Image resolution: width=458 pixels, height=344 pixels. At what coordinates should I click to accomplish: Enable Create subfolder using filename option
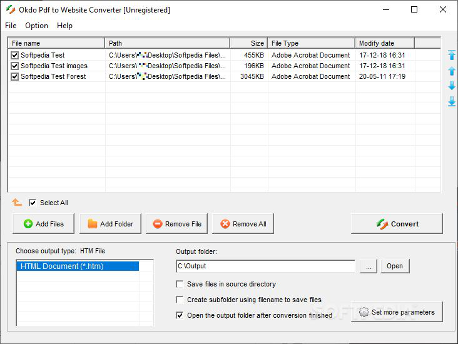coord(180,300)
